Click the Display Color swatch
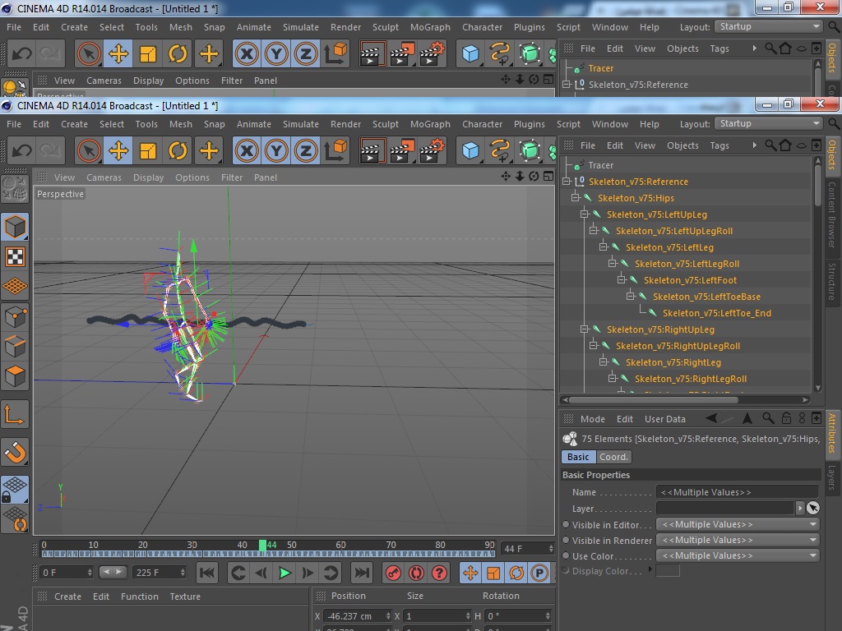The image size is (842, 631). point(668,571)
